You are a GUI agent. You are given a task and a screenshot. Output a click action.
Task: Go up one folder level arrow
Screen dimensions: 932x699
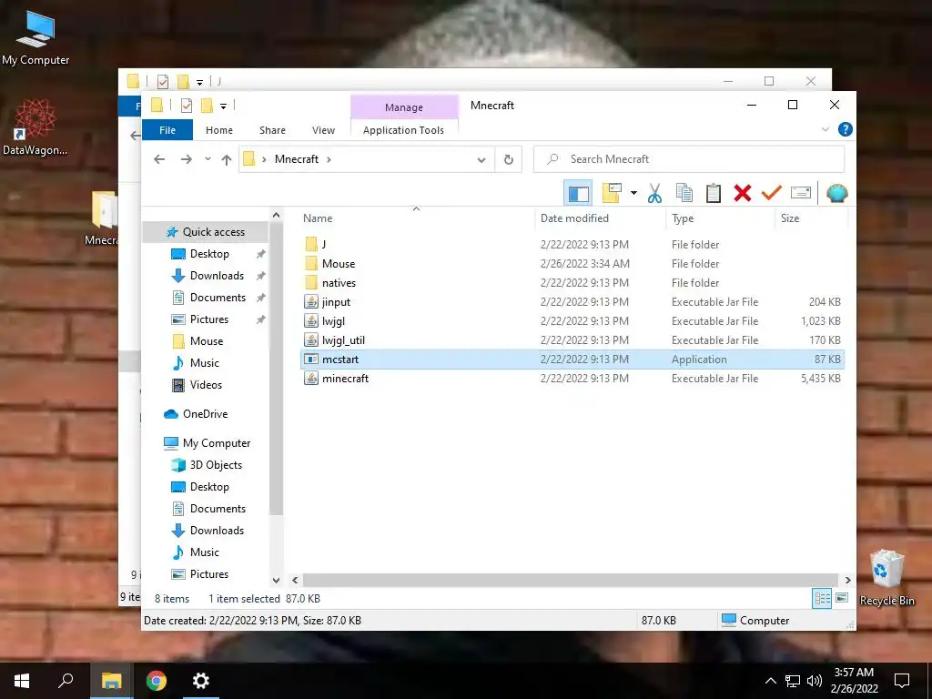tap(227, 159)
